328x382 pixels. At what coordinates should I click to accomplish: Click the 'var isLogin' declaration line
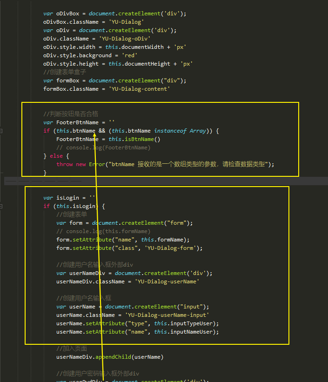[69, 198]
